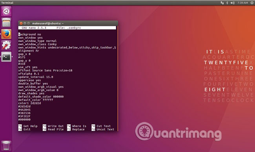Image resolution: width=255 pixels, height=152 pixels.
Task: Open the sound volume indicator
Action: 232,3
